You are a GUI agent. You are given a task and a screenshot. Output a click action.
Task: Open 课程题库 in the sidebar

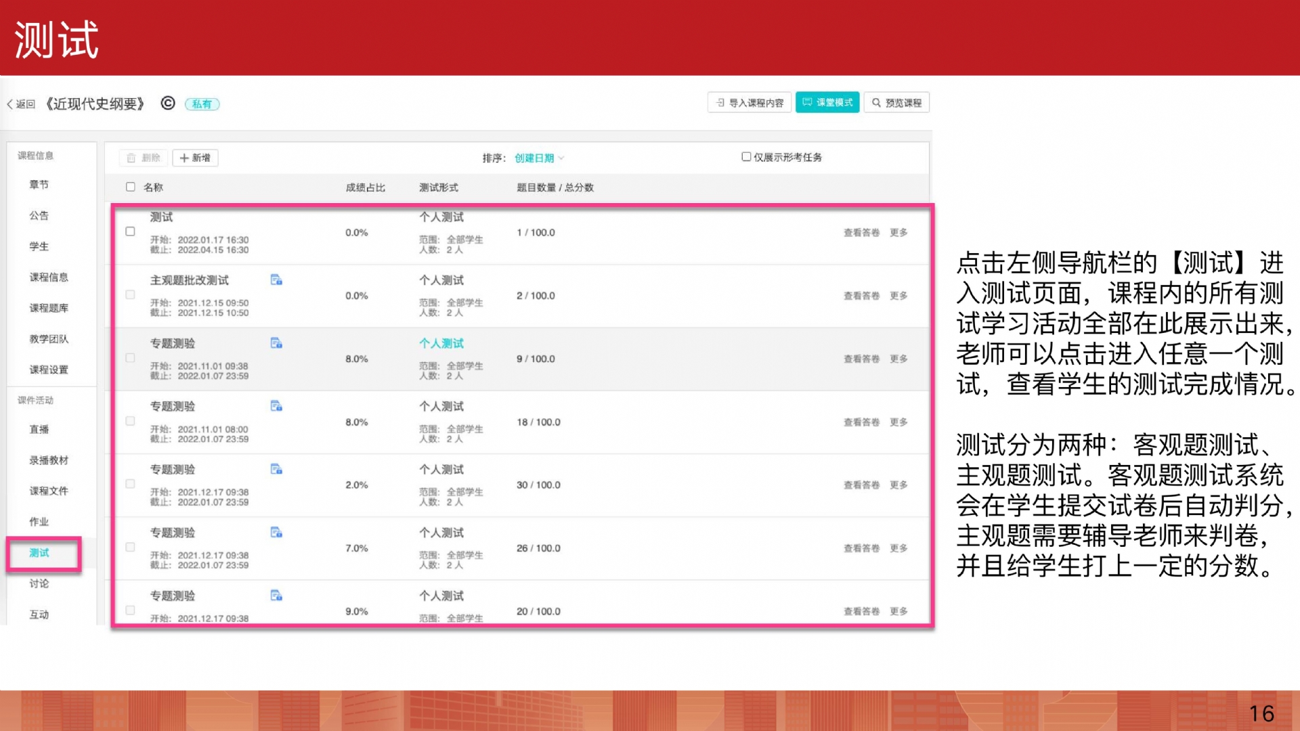click(x=49, y=308)
